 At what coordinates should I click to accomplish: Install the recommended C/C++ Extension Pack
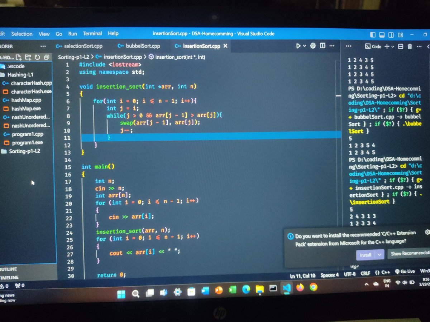[365, 255]
